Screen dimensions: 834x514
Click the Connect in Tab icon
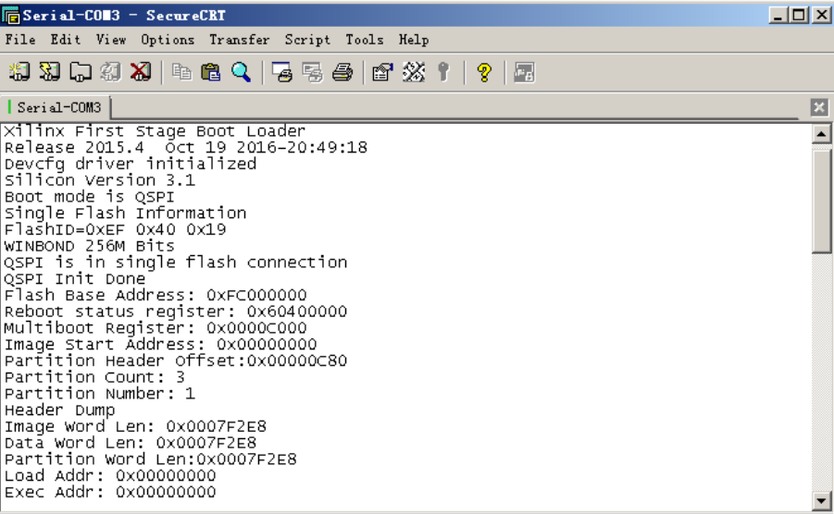coord(81,72)
